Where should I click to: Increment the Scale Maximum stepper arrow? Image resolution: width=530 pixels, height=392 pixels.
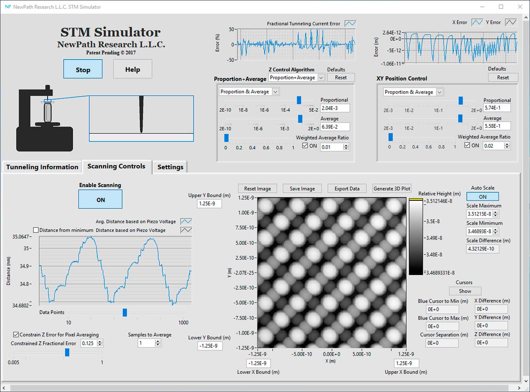click(496, 212)
